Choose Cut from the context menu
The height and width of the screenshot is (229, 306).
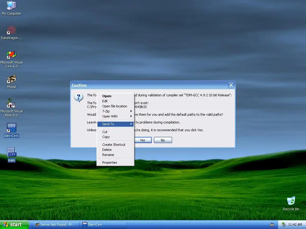(115, 132)
